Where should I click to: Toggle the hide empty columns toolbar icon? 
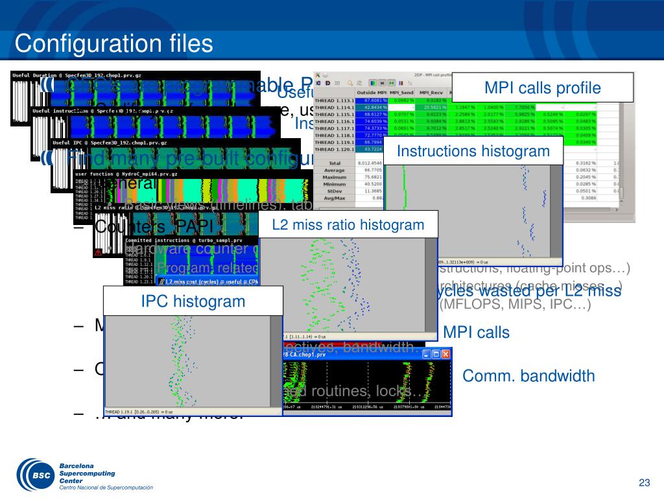click(x=391, y=84)
